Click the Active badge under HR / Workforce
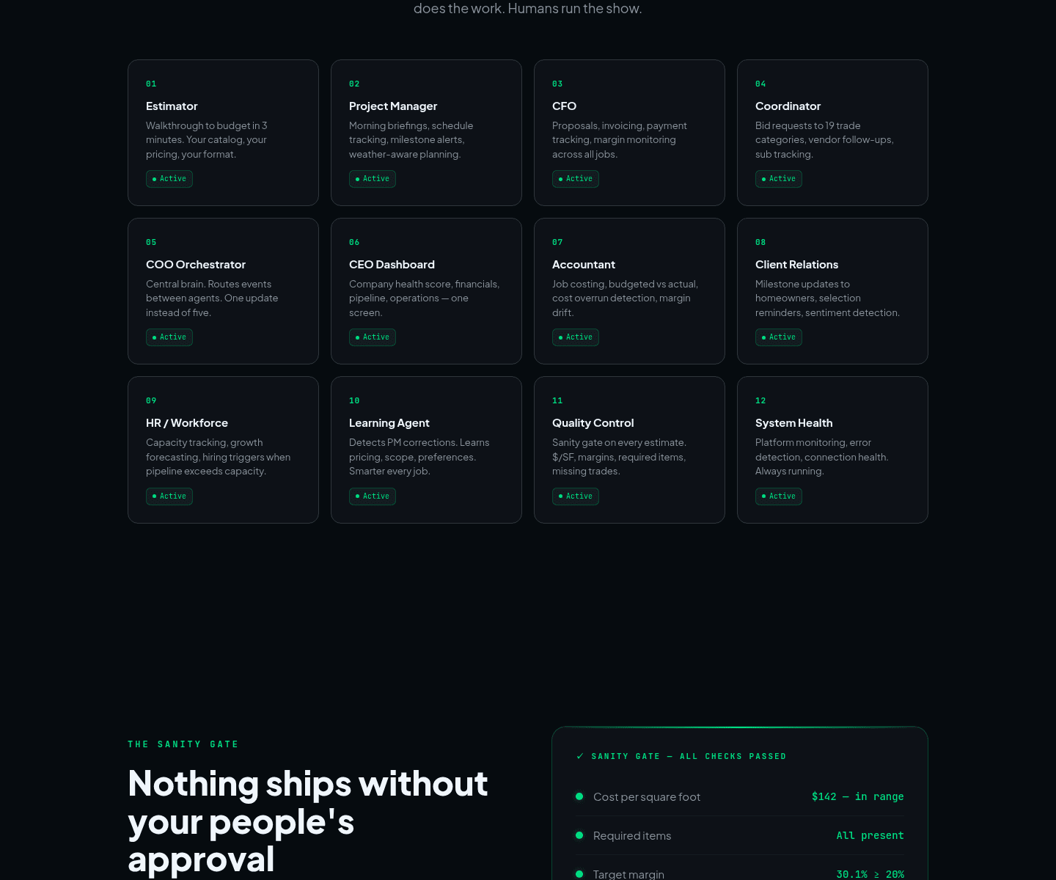This screenshot has height=880, width=1056. pos(169,496)
